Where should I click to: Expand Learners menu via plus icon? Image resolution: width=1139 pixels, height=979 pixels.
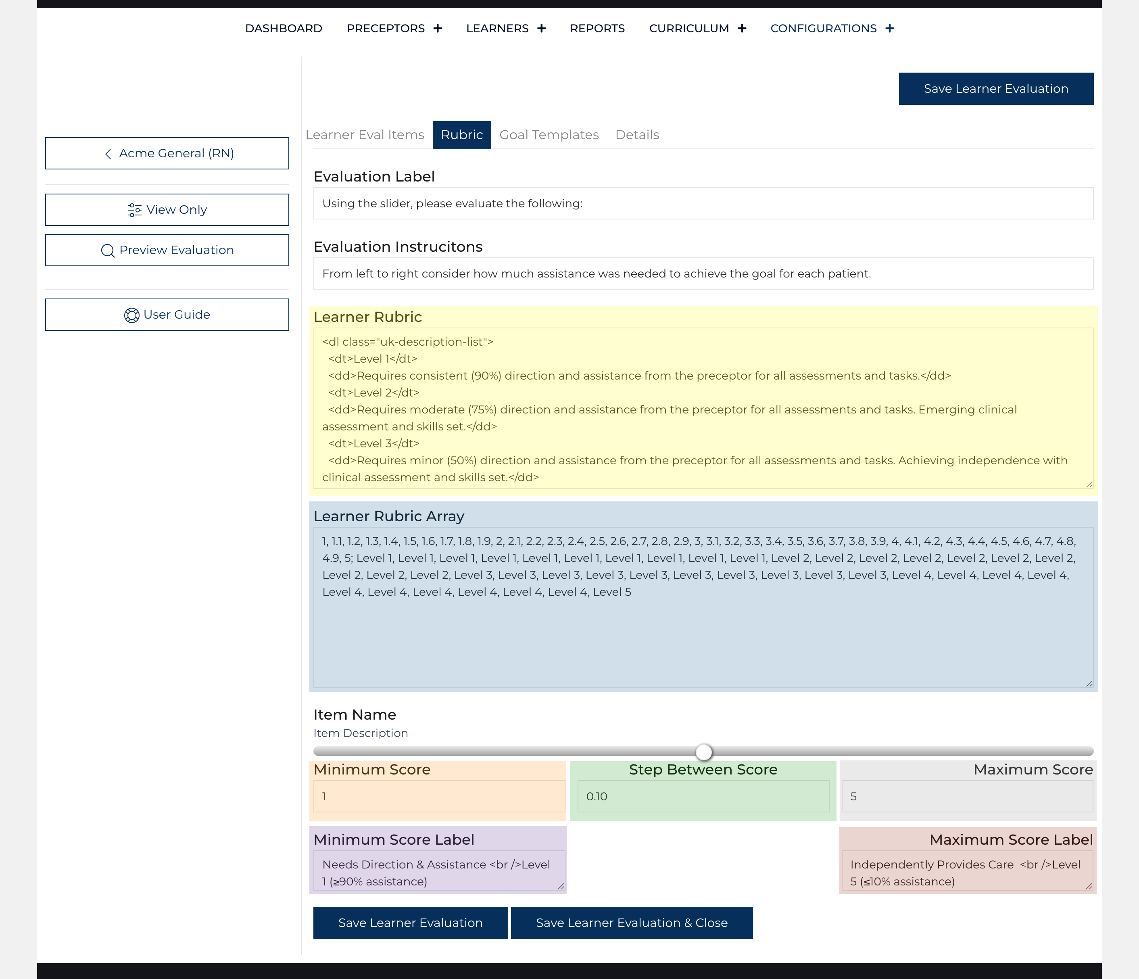click(x=541, y=29)
